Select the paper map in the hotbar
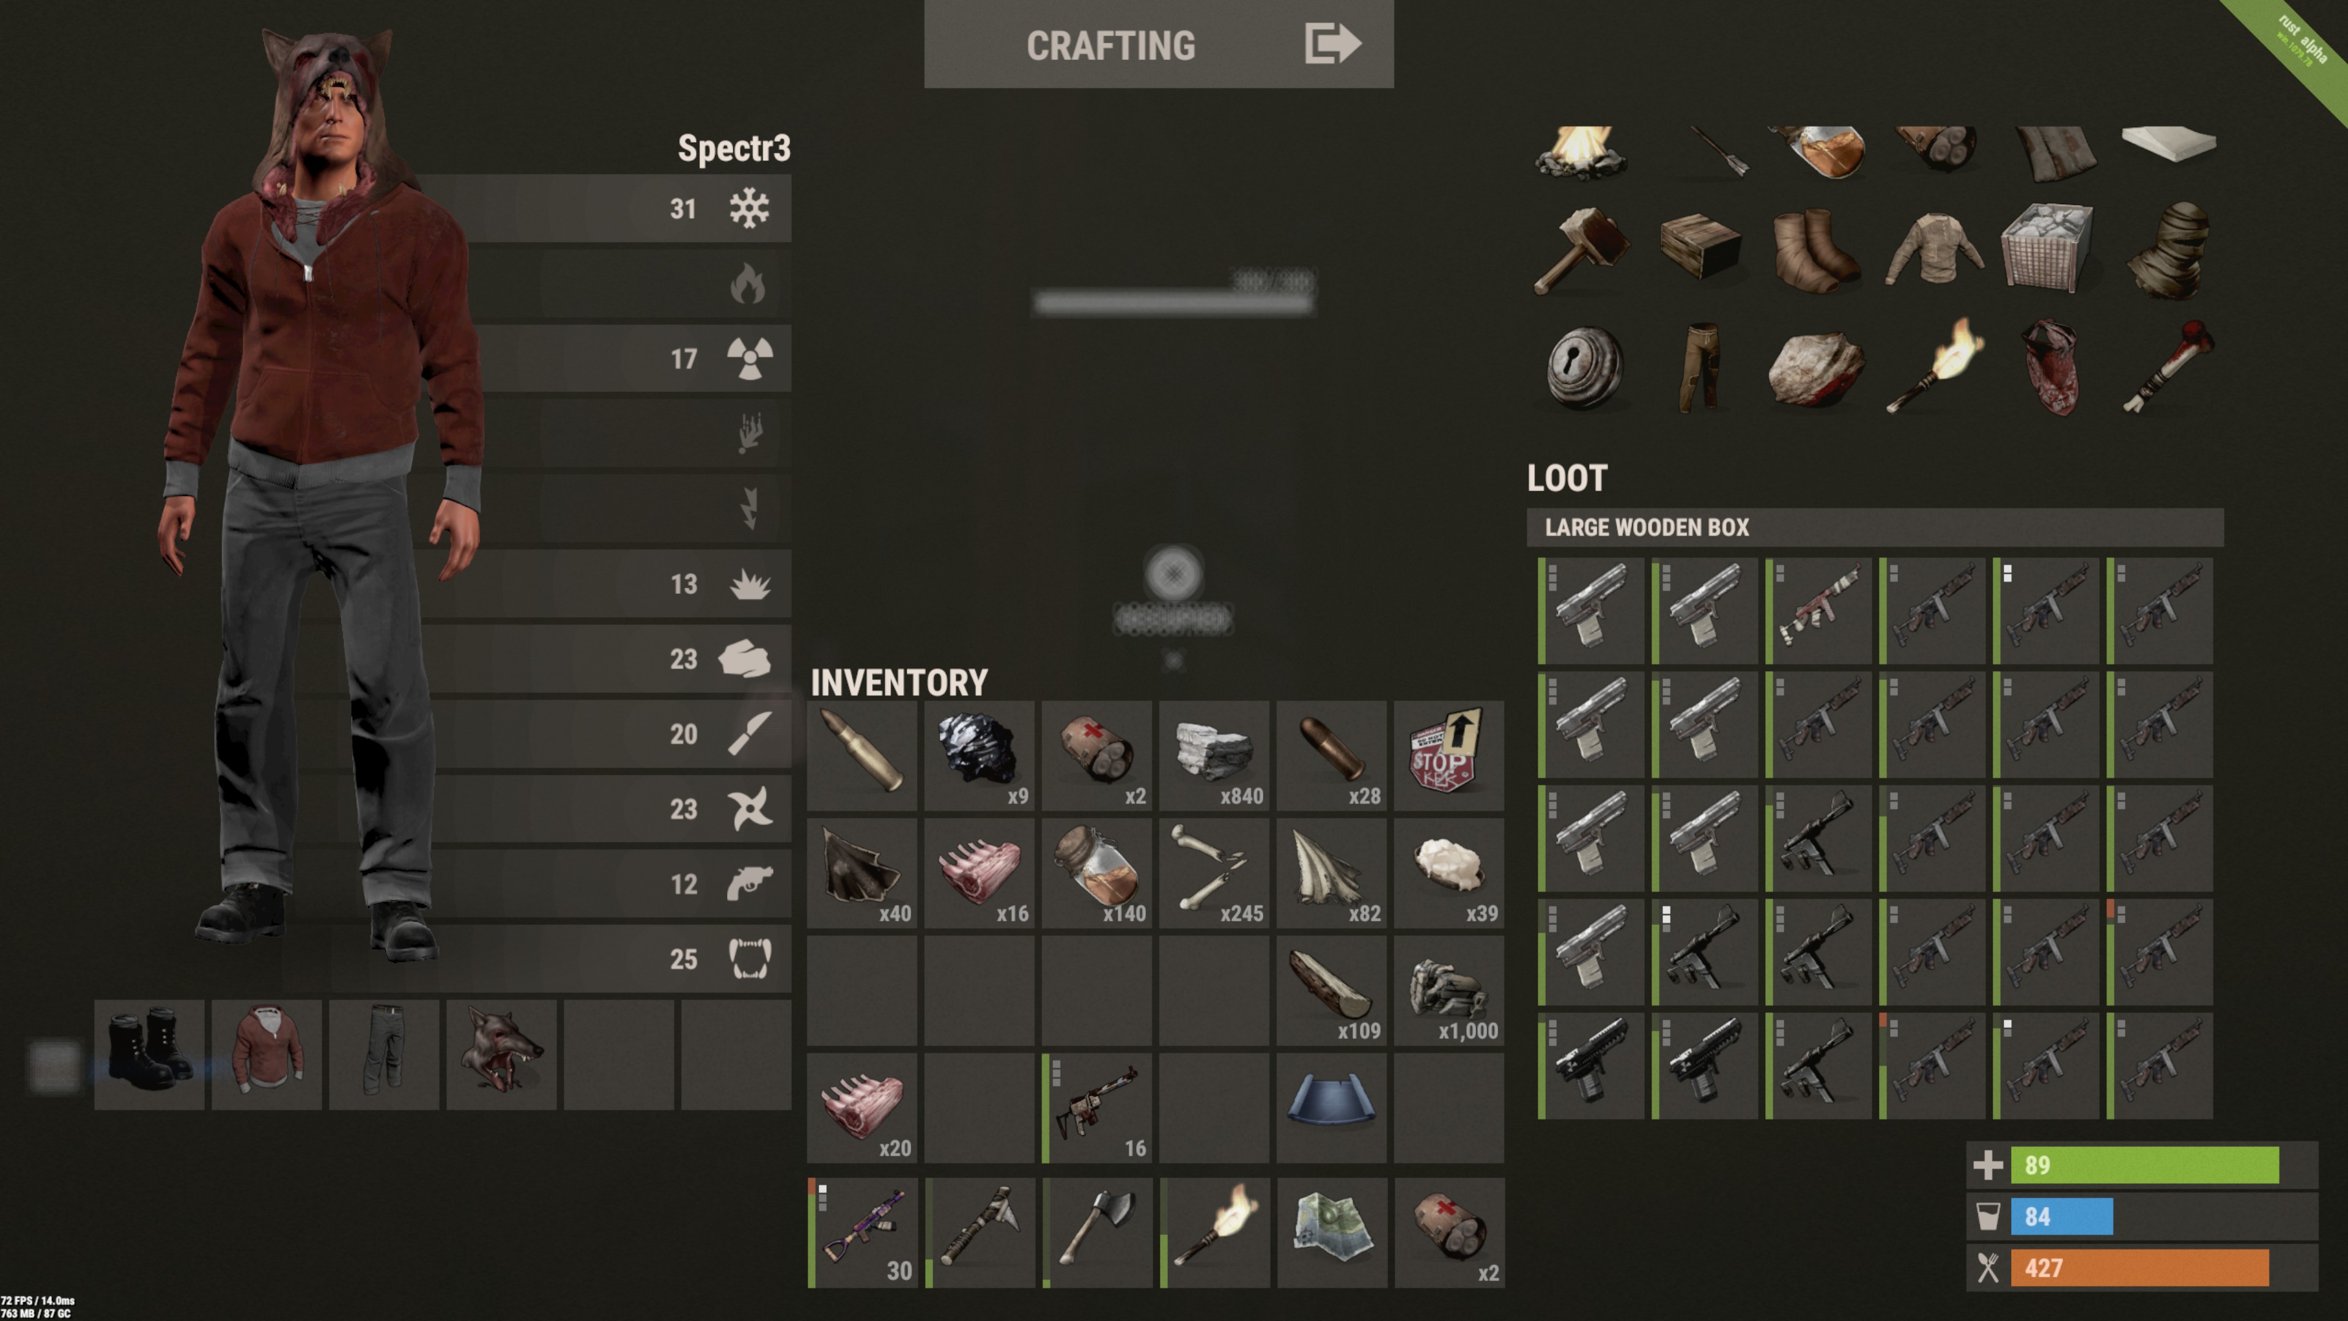Viewport: 2348px width, 1321px height. pyautogui.click(x=1332, y=1232)
